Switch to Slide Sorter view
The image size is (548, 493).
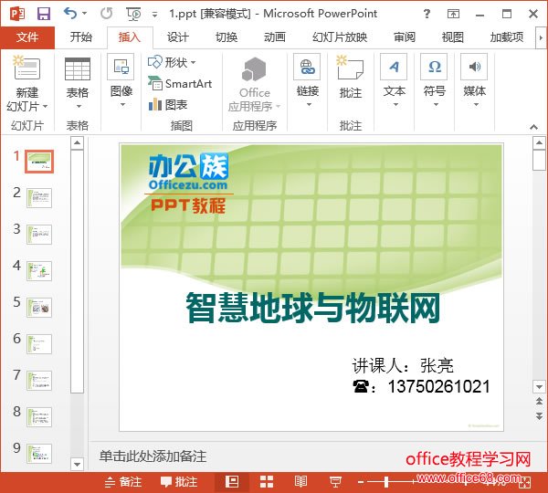tap(267, 482)
